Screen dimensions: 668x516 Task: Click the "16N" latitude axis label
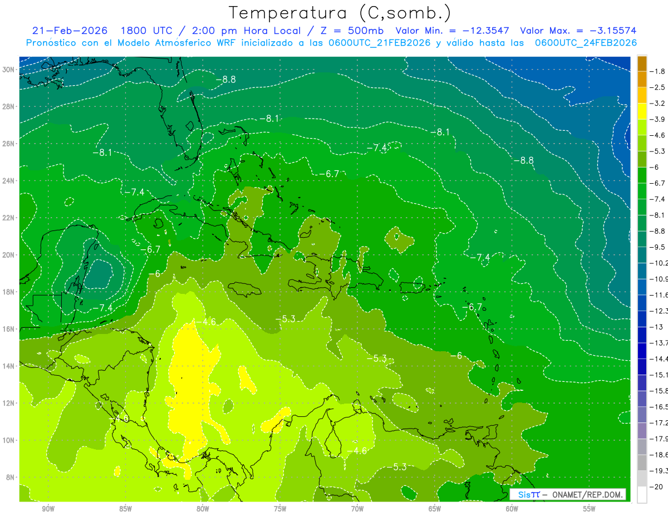click(9, 329)
